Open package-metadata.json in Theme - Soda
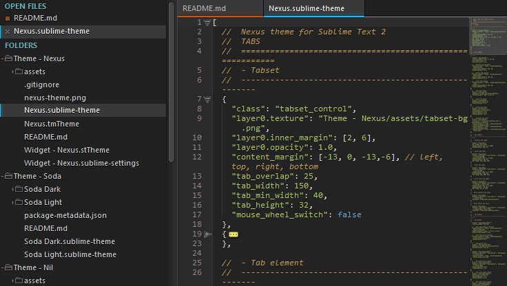The height and width of the screenshot is (286, 507). point(65,215)
